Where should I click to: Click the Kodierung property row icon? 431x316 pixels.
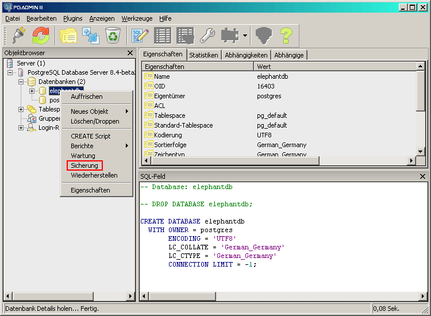tap(149, 135)
